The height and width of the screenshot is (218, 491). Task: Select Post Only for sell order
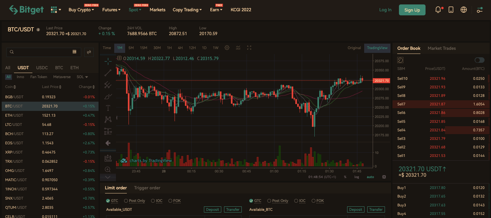pos(278,201)
